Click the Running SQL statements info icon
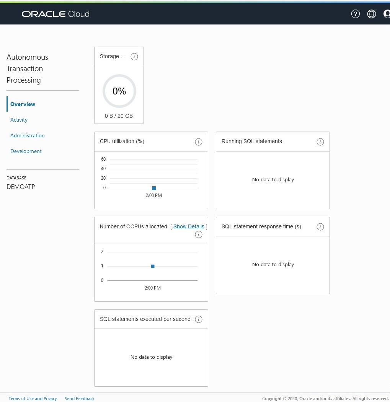This screenshot has height=402, width=390. click(x=320, y=142)
